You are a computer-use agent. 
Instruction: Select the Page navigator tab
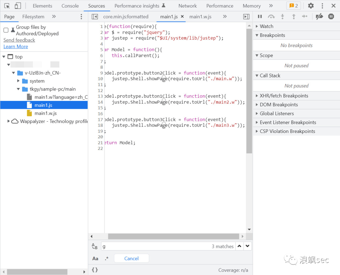pyautogui.click(x=9, y=16)
